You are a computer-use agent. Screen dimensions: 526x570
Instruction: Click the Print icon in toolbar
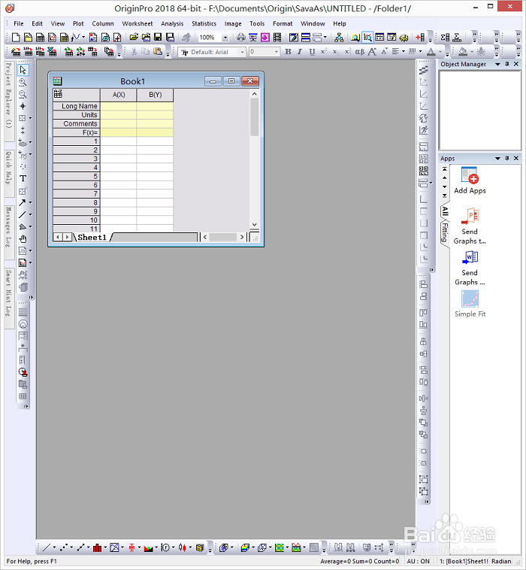(240, 37)
